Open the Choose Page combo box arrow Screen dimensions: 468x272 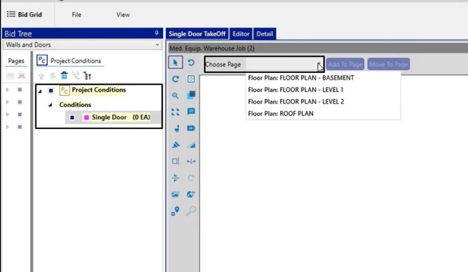320,65
